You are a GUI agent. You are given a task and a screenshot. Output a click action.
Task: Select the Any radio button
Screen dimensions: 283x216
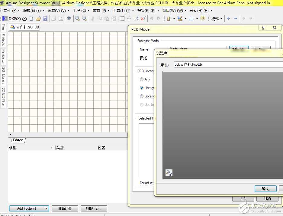click(141, 79)
